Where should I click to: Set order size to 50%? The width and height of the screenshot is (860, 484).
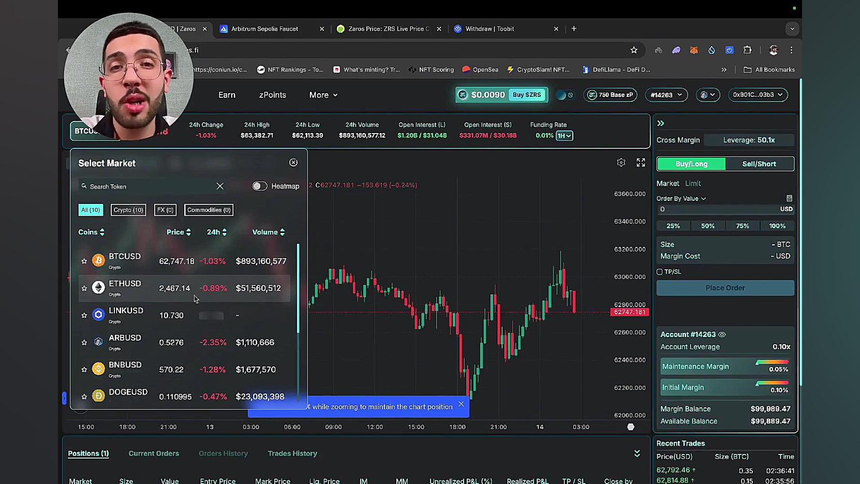[x=708, y=226]
